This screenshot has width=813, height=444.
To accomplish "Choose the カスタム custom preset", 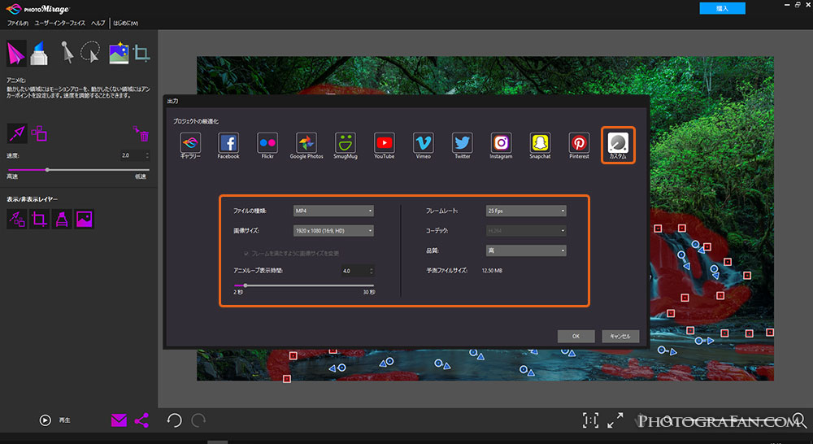I will 618,146.
